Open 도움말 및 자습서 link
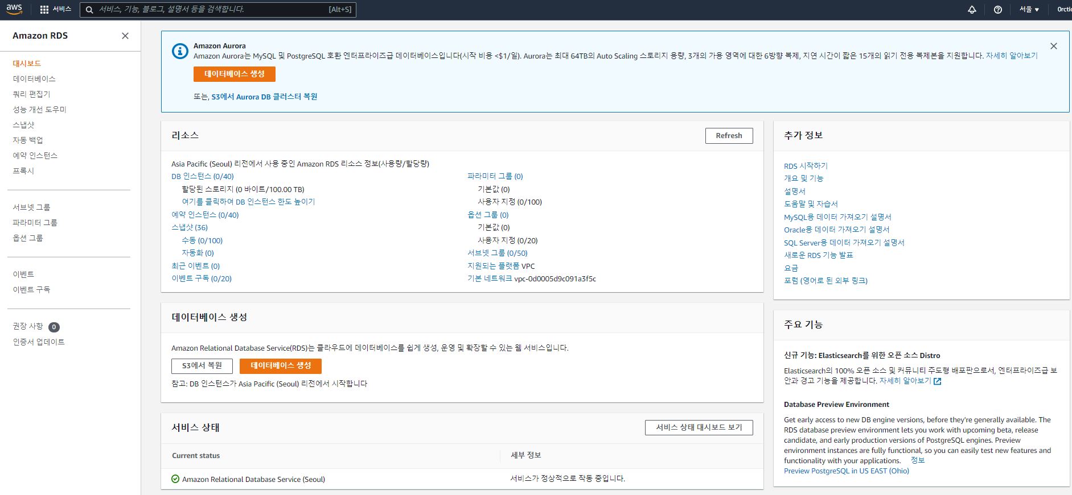Image resolution: width=1072 pixels, height=495 pixels. 811,205
